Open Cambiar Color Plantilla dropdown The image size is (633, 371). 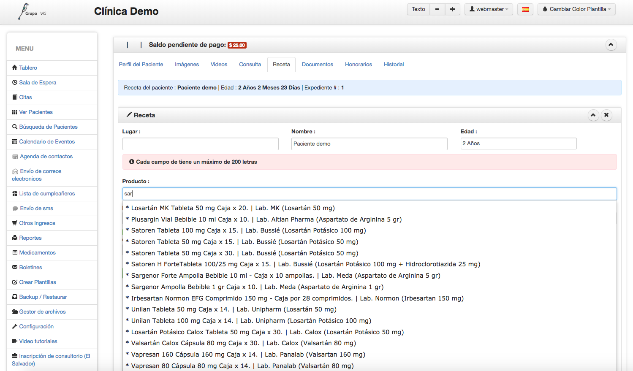click(576, 9)
